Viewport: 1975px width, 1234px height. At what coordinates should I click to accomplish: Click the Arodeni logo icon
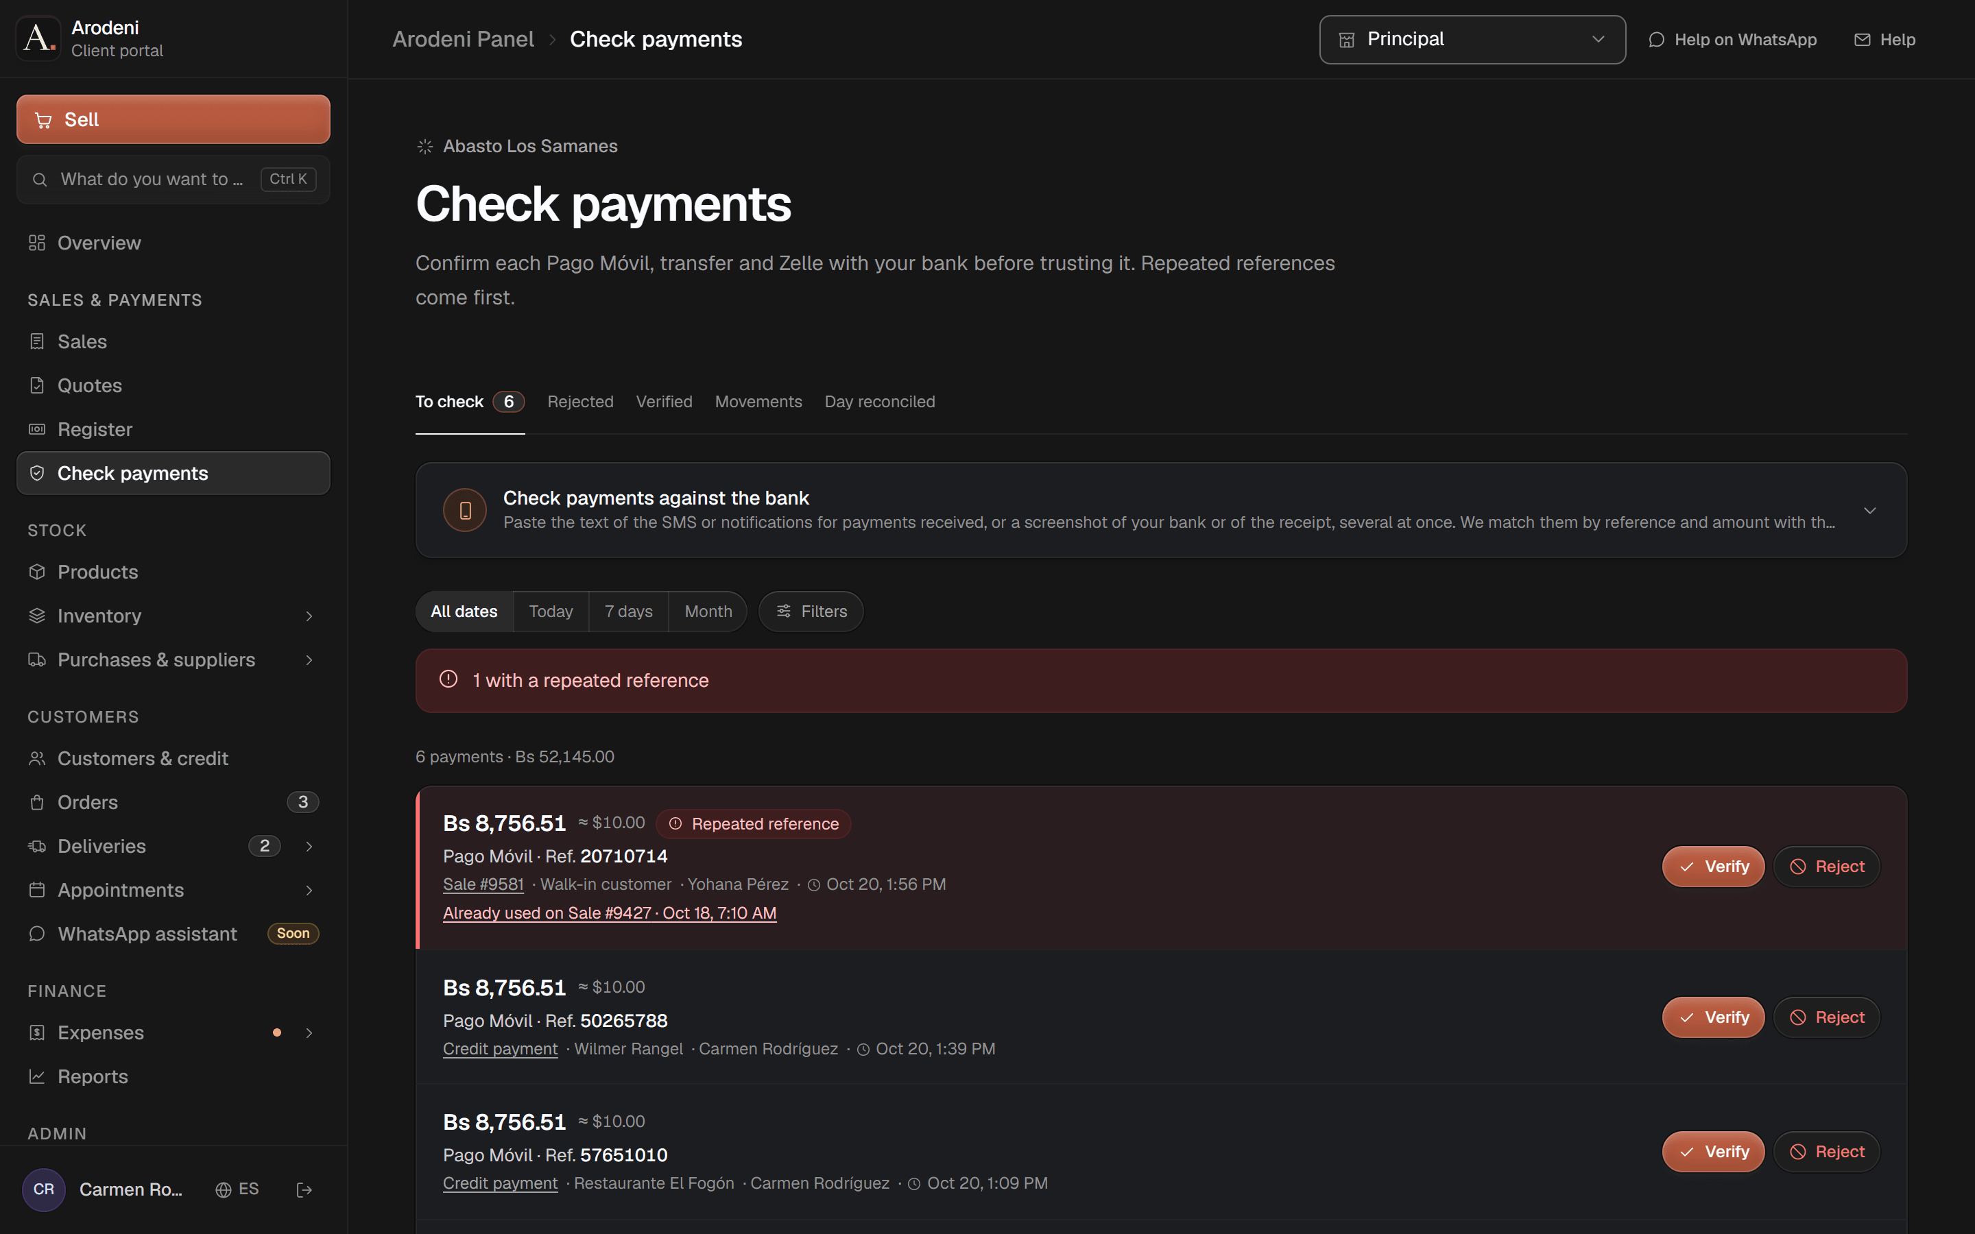(x=38, y=38)
